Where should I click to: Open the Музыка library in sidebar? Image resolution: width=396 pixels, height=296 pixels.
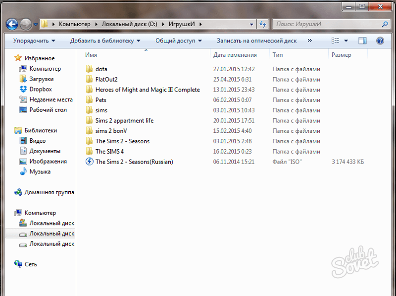point(40,172)
